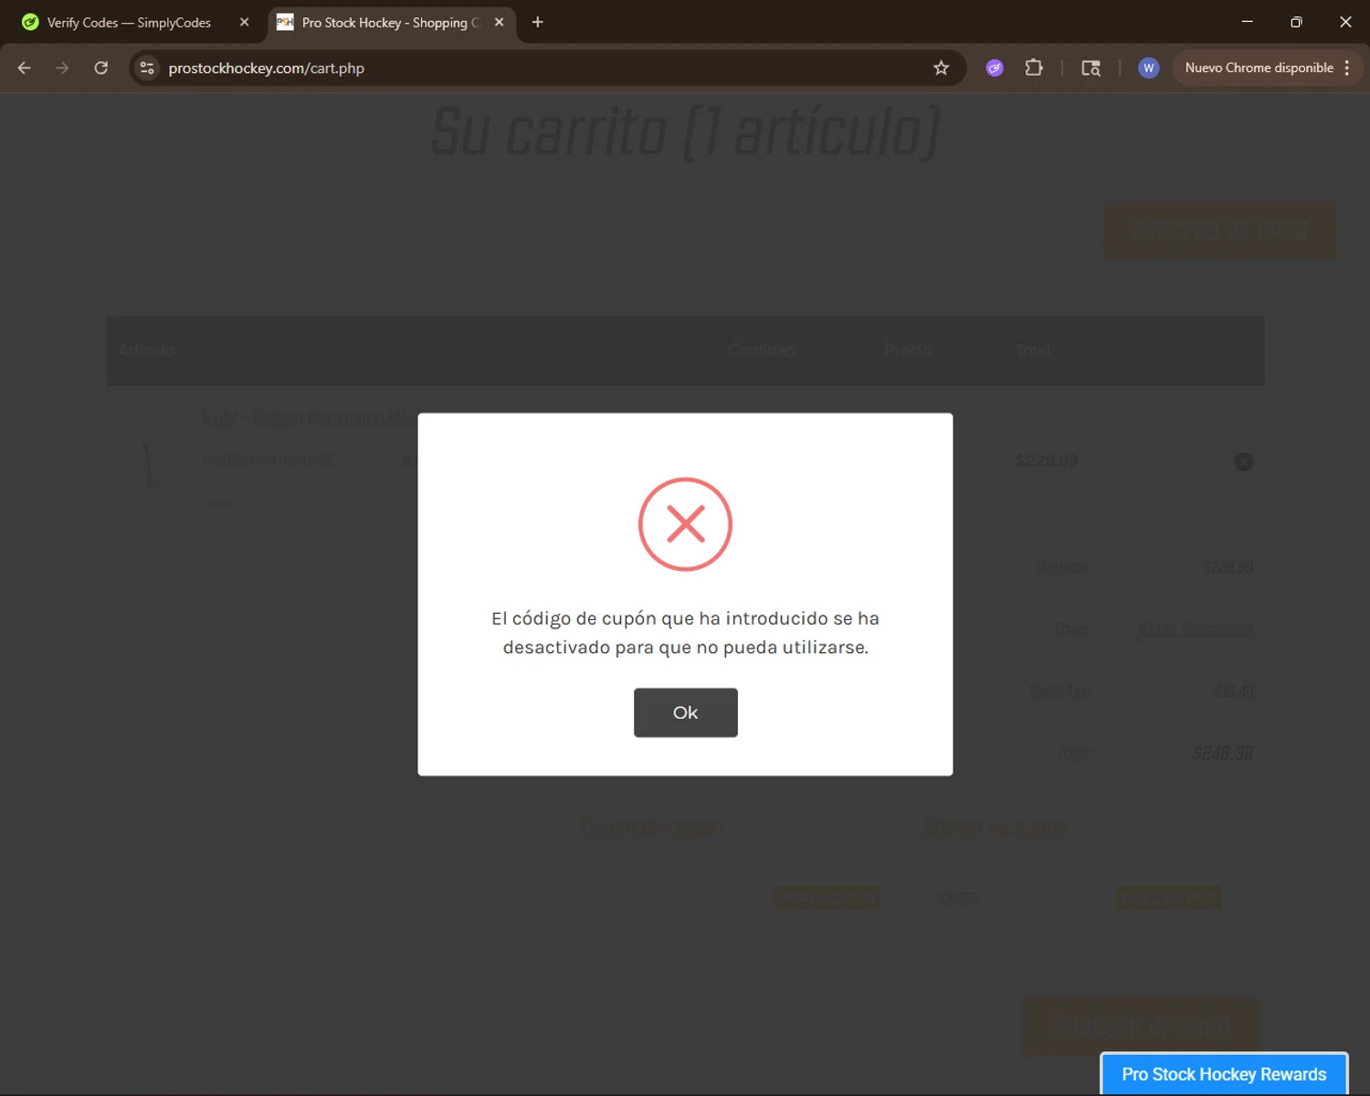1370x1096 pixels.
Task: Close the Chrome window
Action: [1345, 22]
